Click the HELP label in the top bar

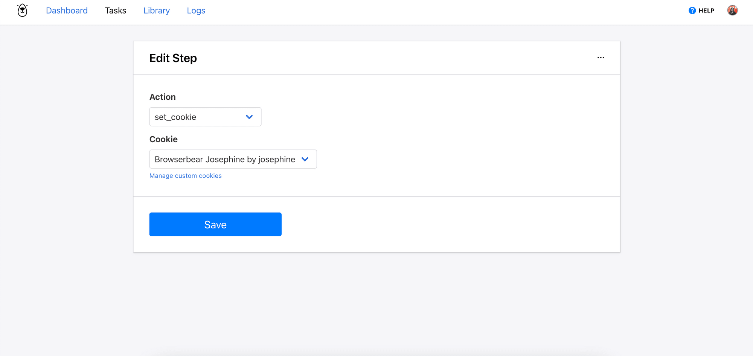[x=706, y=10]
